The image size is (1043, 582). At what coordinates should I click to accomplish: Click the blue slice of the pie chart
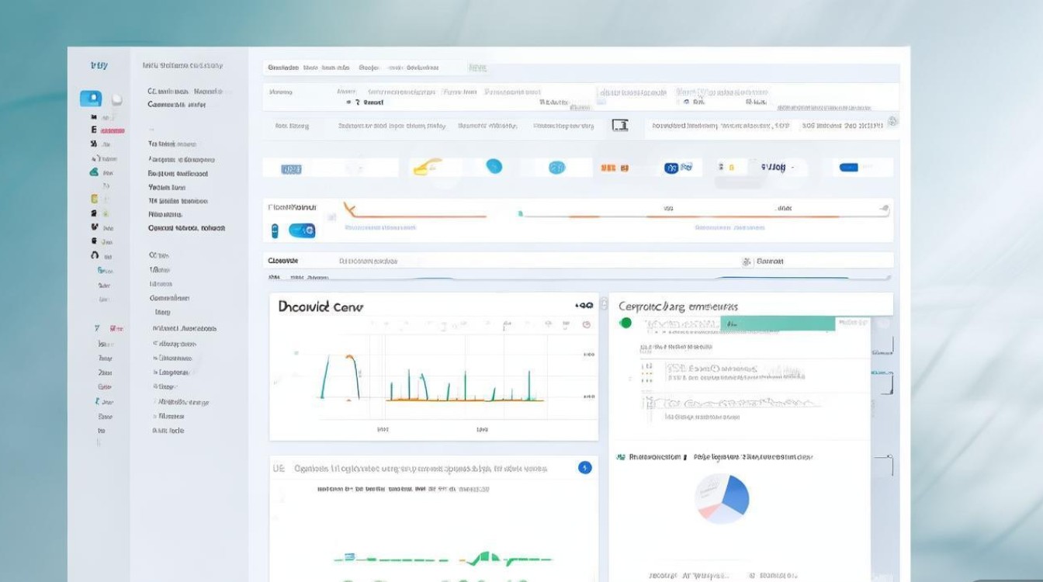click(735, 494)
